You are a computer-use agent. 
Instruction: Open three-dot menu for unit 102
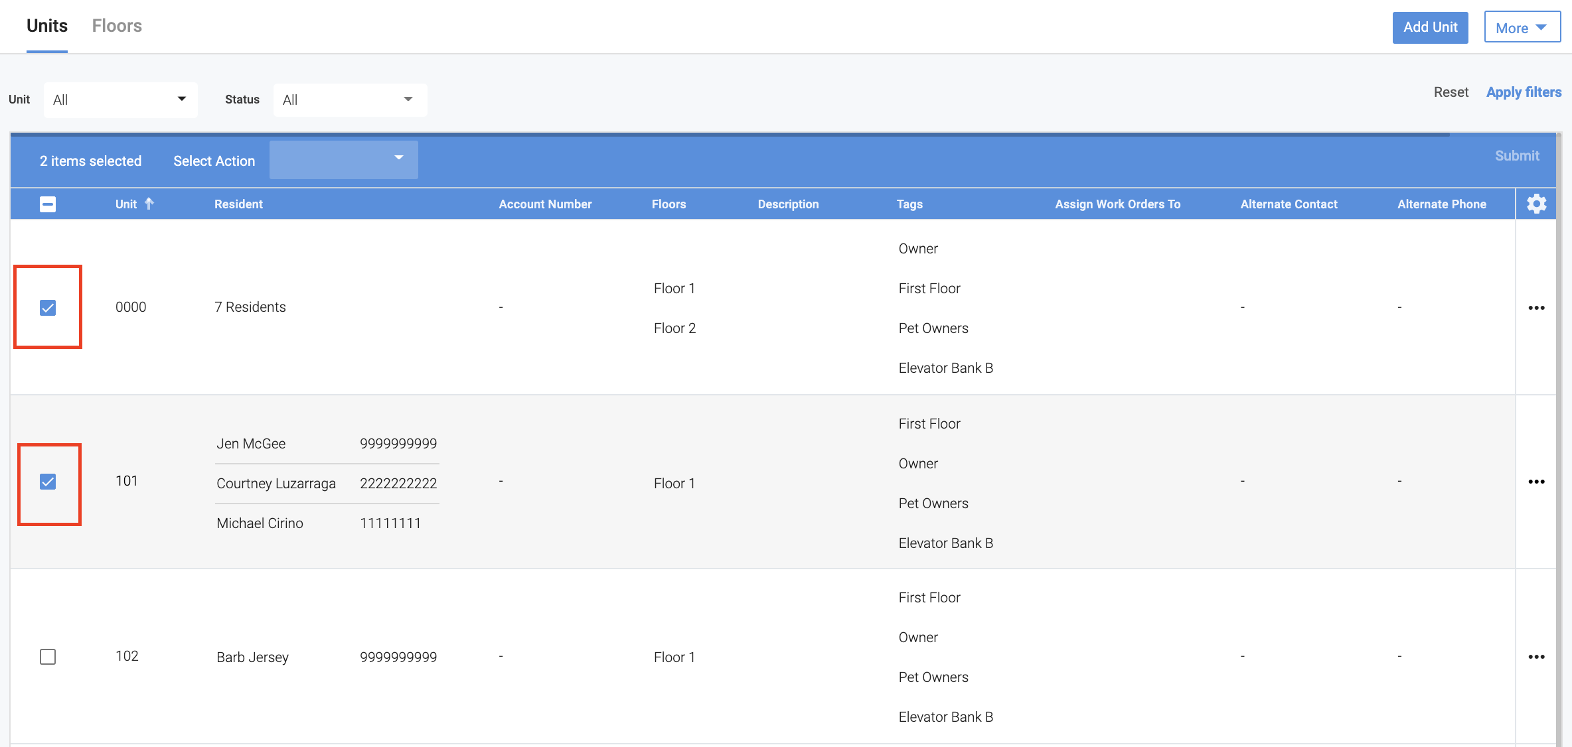tap(1536, 657)
